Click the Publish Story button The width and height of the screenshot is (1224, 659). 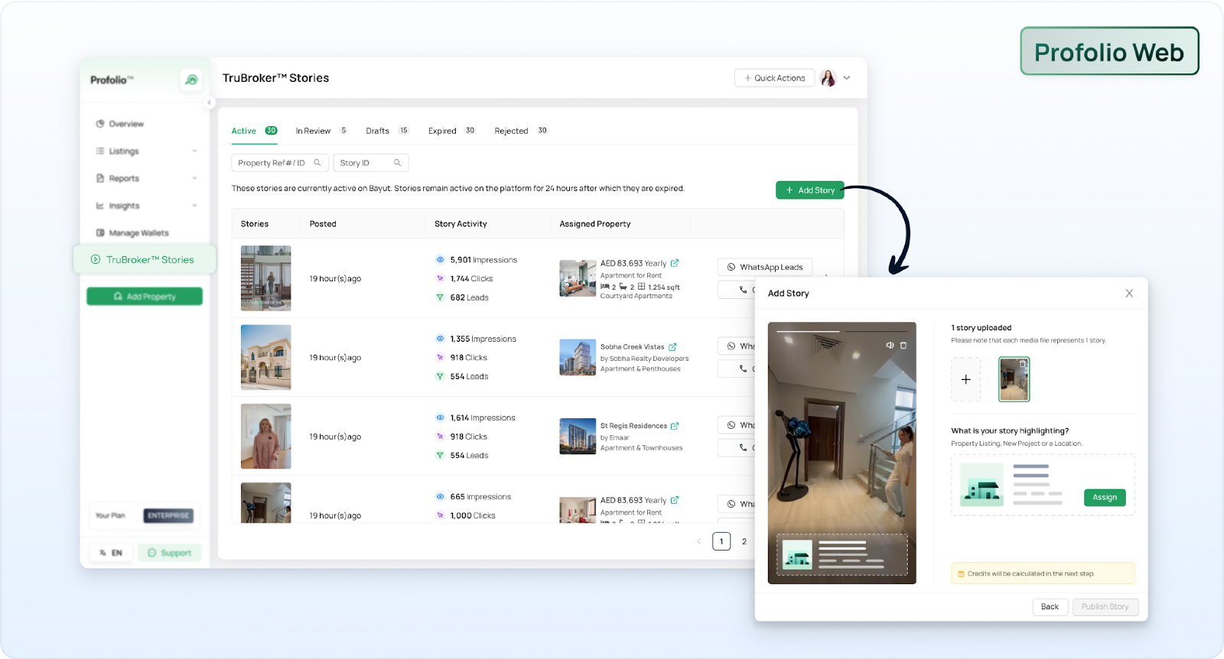point(1105,607)
